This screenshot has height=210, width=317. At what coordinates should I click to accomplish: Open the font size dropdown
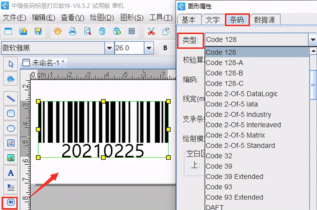click(148, 48)
